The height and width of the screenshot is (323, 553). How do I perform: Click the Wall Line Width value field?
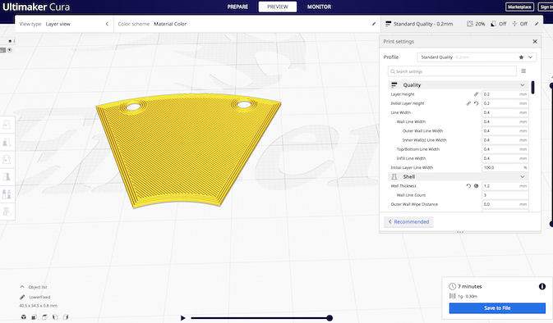(505, 122)
